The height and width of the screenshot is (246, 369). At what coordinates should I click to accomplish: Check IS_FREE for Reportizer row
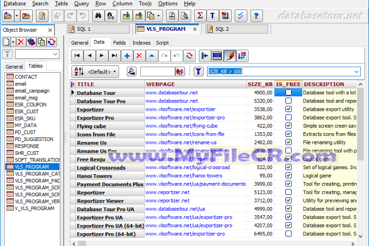click(x=288, y=192)
